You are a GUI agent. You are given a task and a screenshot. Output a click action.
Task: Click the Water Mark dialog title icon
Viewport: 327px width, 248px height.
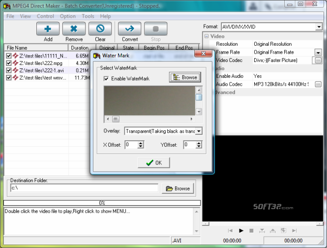point(96,56)
